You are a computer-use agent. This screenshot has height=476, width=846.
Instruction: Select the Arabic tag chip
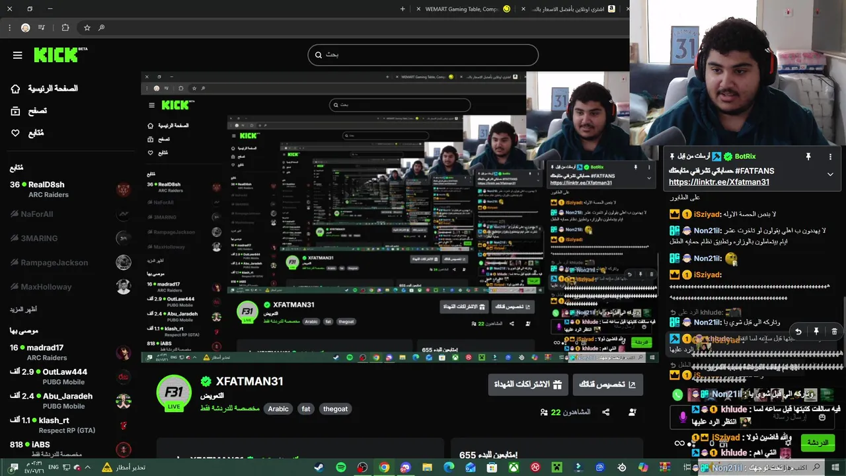coord(278,409)
